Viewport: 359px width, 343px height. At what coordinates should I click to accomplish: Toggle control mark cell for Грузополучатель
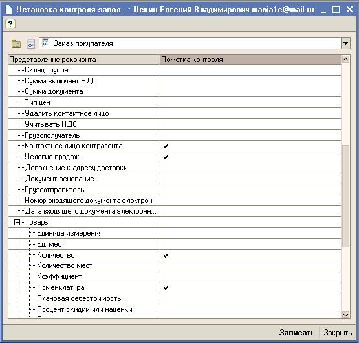click(x=250, y=135)
